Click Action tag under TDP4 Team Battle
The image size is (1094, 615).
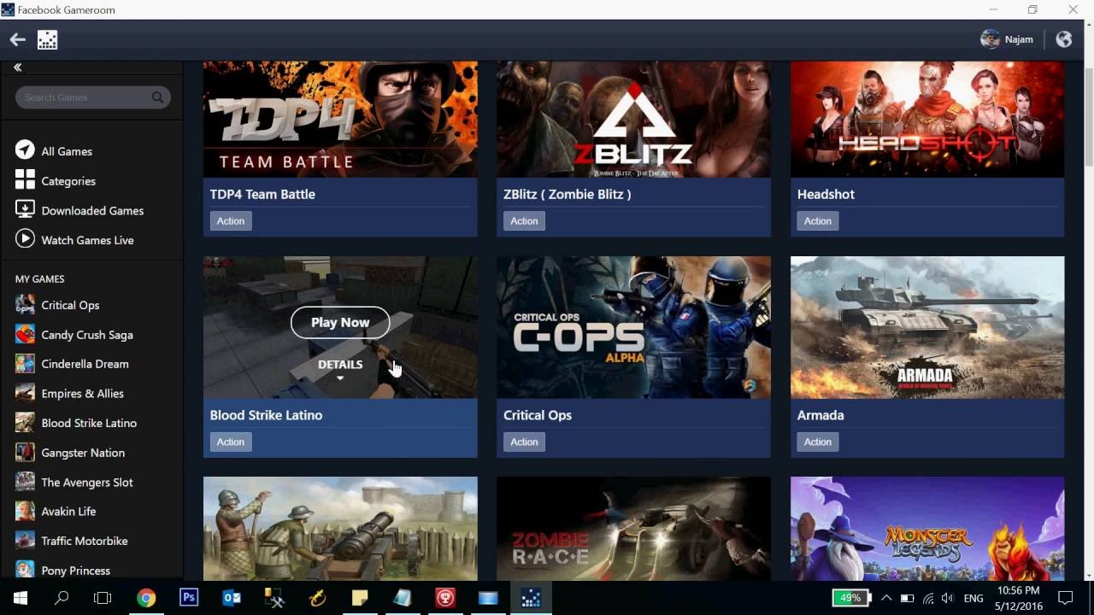point(231,220)
